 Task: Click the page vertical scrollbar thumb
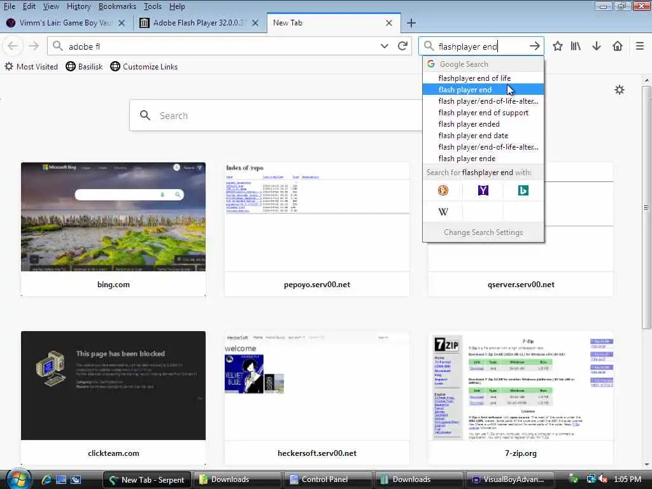point(646,207)
